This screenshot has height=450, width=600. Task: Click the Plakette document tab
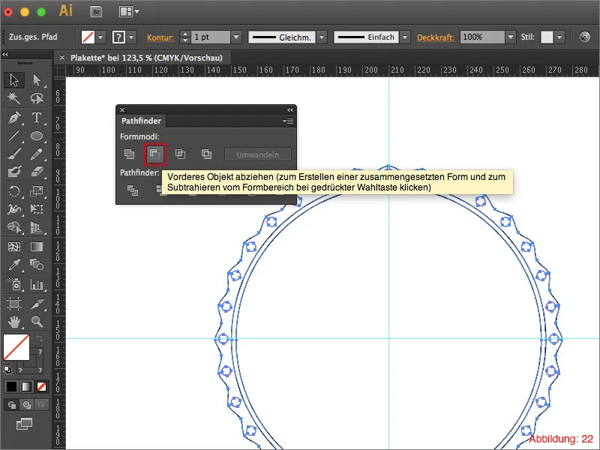point(146,58)
